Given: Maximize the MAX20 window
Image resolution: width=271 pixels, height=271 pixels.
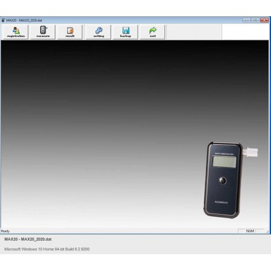Looking at the screenshot, I should (x=255, y=20).
